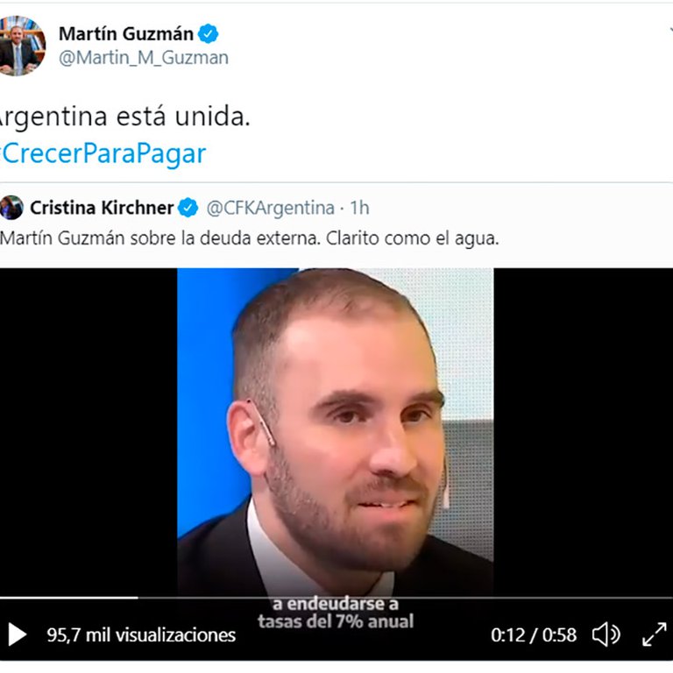Viewport: 673px width, 673px height.
Task: Open the CrecerParaPagar hashtag
Action: pos(103,154)
